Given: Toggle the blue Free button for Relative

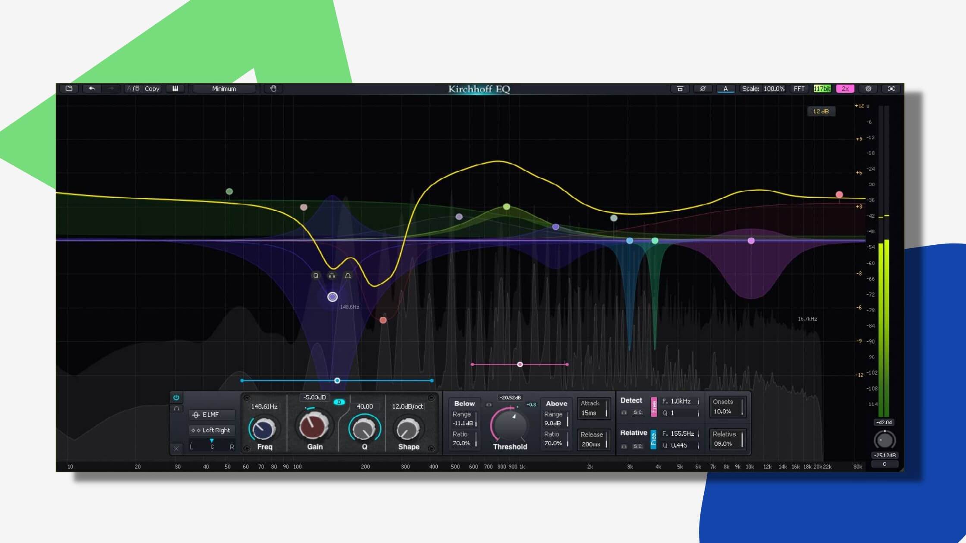Looking at the screenshot, I should point(653,439).
